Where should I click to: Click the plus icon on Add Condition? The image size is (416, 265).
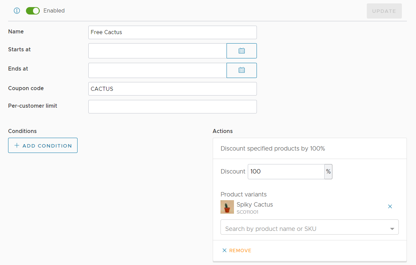16,145
